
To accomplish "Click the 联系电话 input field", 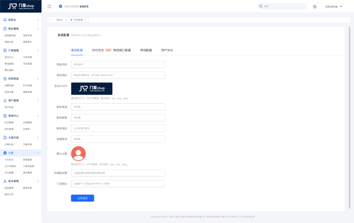I will (118, 107).
